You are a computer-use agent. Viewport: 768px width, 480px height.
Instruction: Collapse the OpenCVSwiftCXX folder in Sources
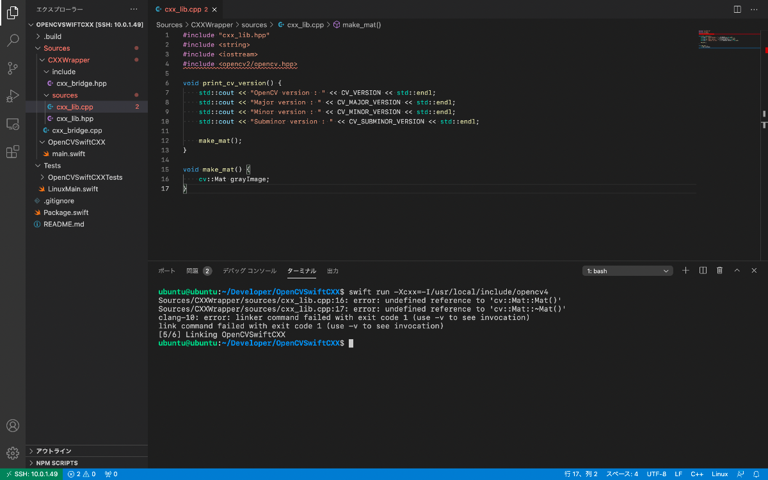coord(86,142)
